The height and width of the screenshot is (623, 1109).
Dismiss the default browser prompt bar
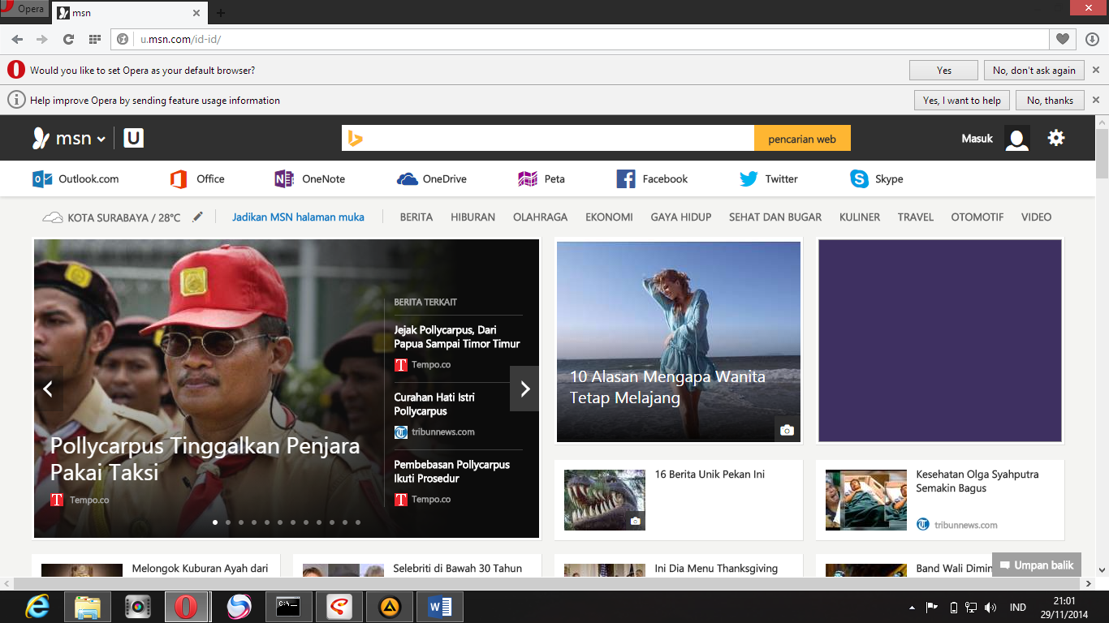(x=1095, y=71)
